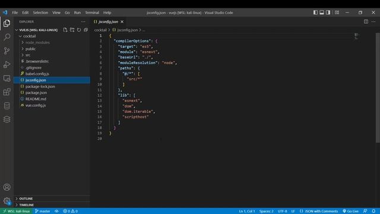Open the Help menu
The width and height of the screenshot is (380, 214).
click(x=107, y=12)
